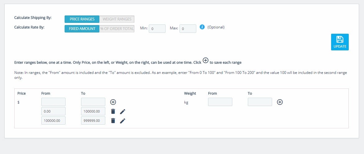Click the 'Calculate Rate By:' label
The image size is (364, 154).
pos(29,27)
